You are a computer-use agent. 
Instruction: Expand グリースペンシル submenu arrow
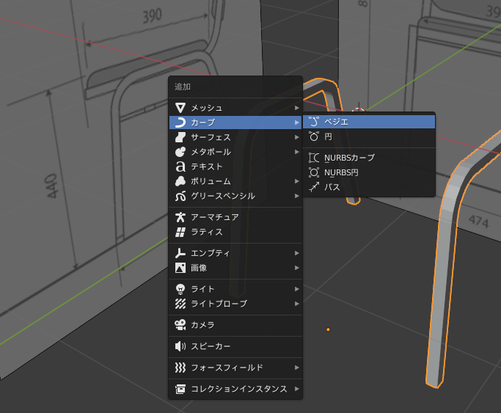pos(297,196)
